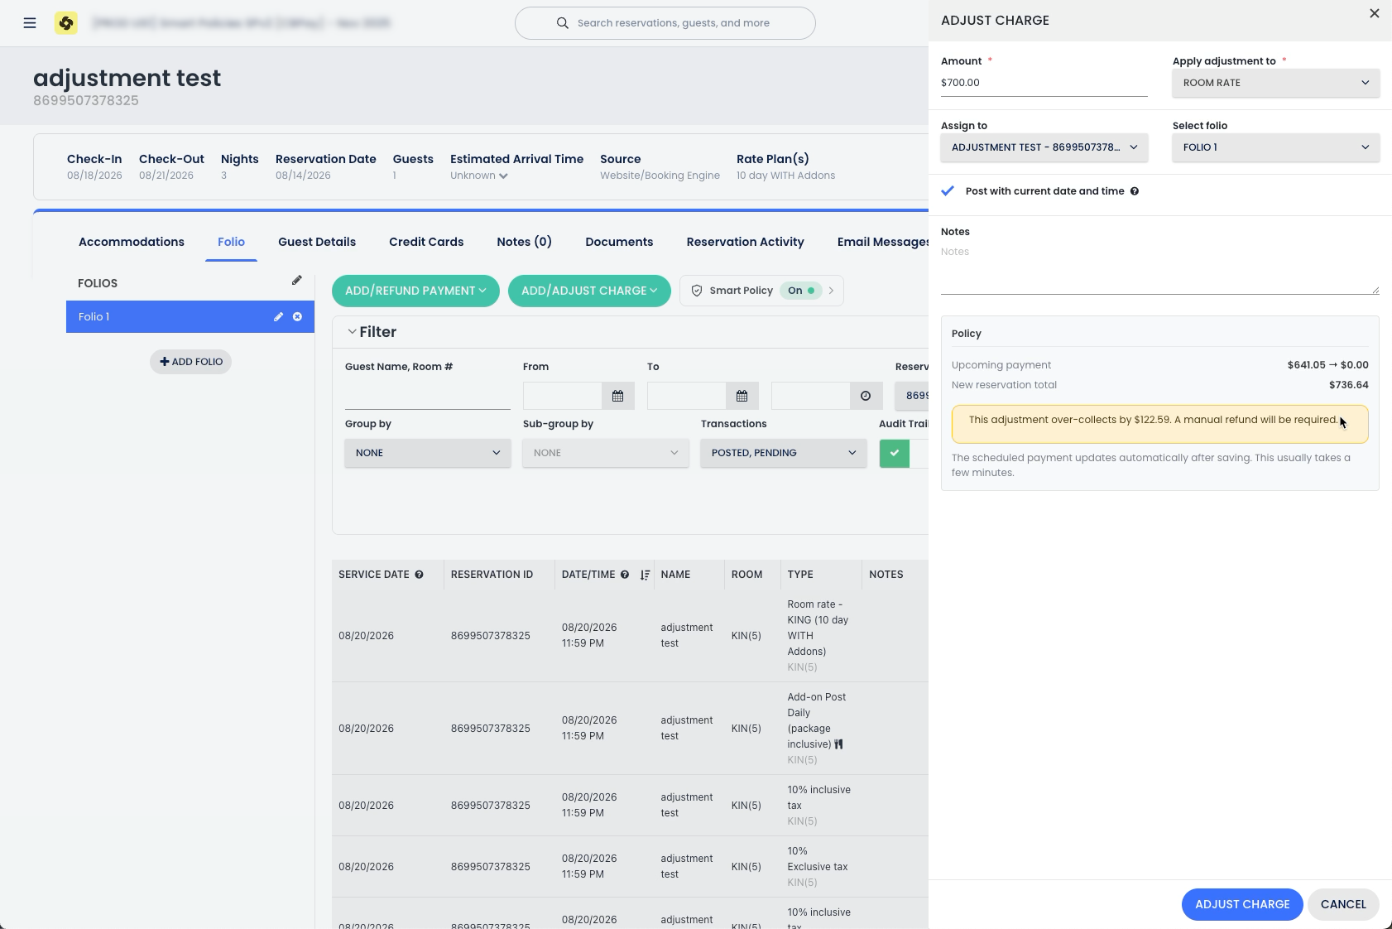Sort by Date/Time column icon
1392x929 pixels.
tap(645, 575)
